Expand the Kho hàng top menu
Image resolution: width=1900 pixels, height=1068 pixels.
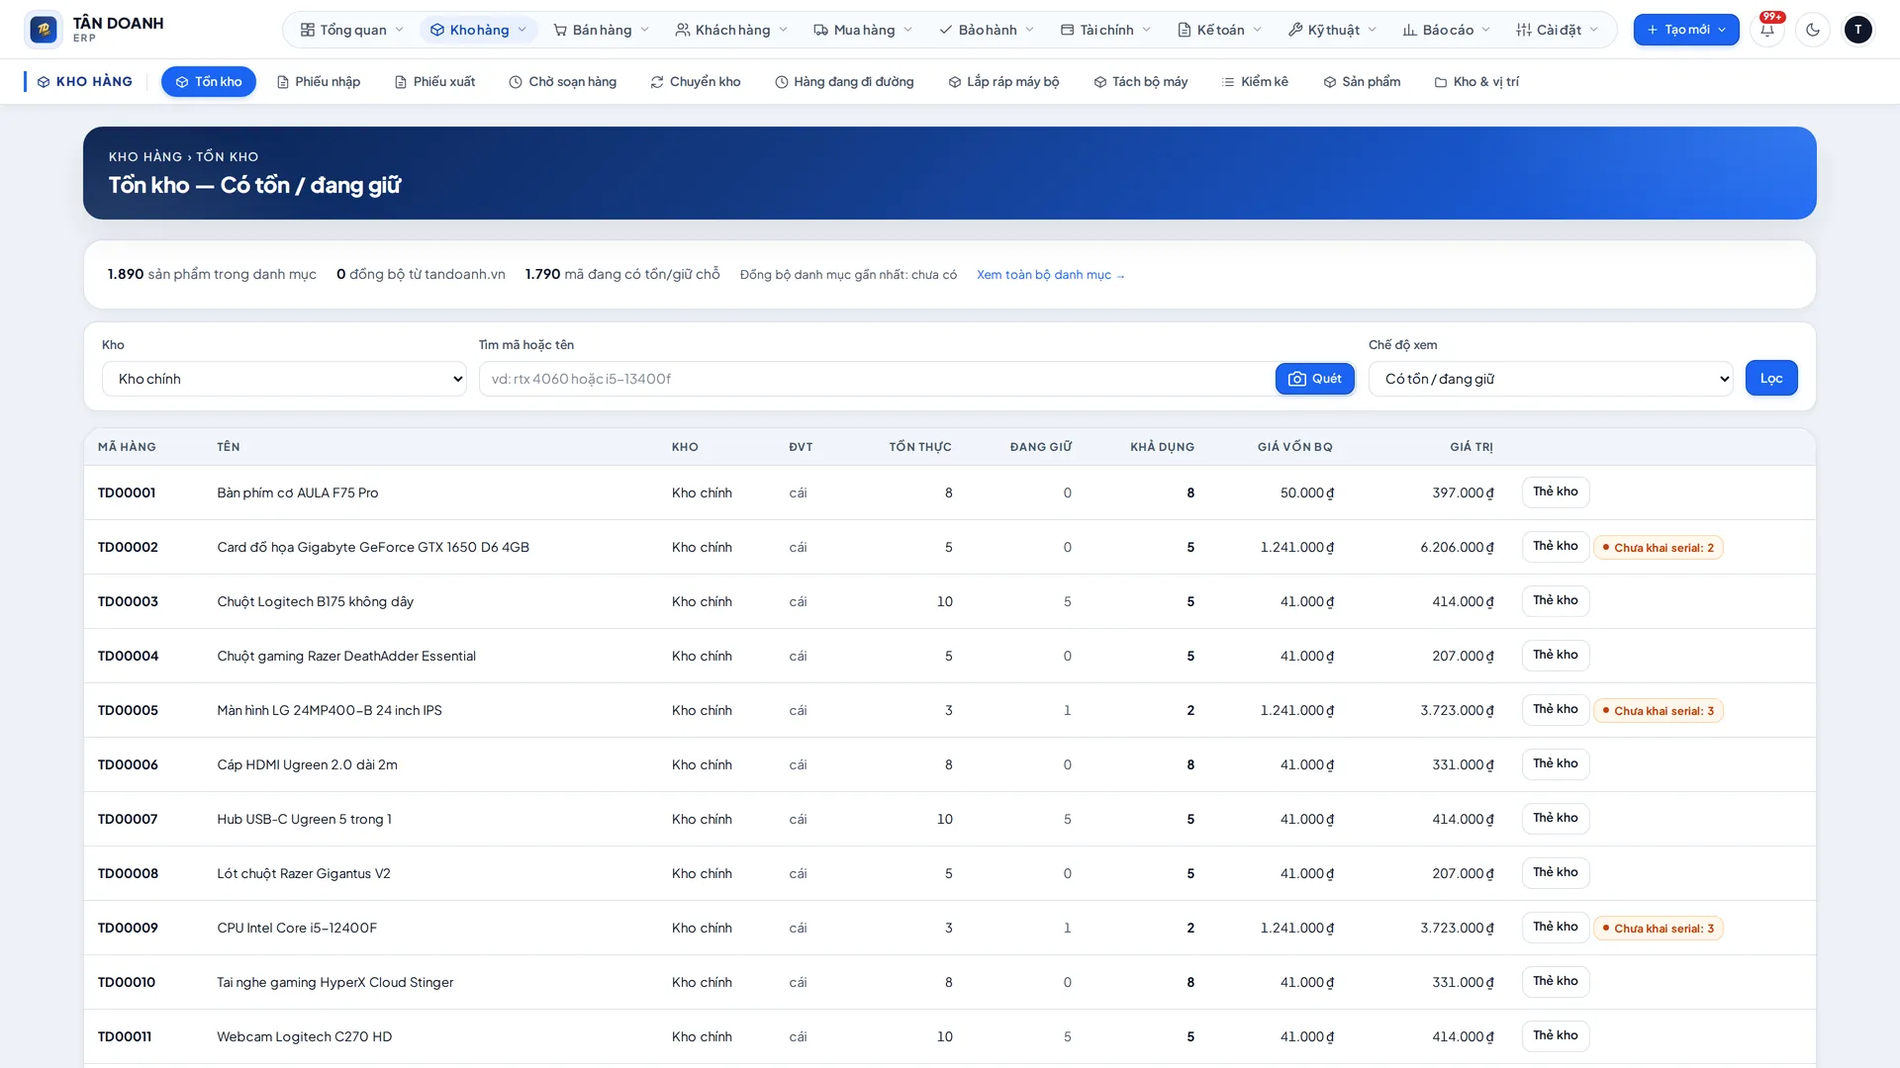click(x=479, y=30)
